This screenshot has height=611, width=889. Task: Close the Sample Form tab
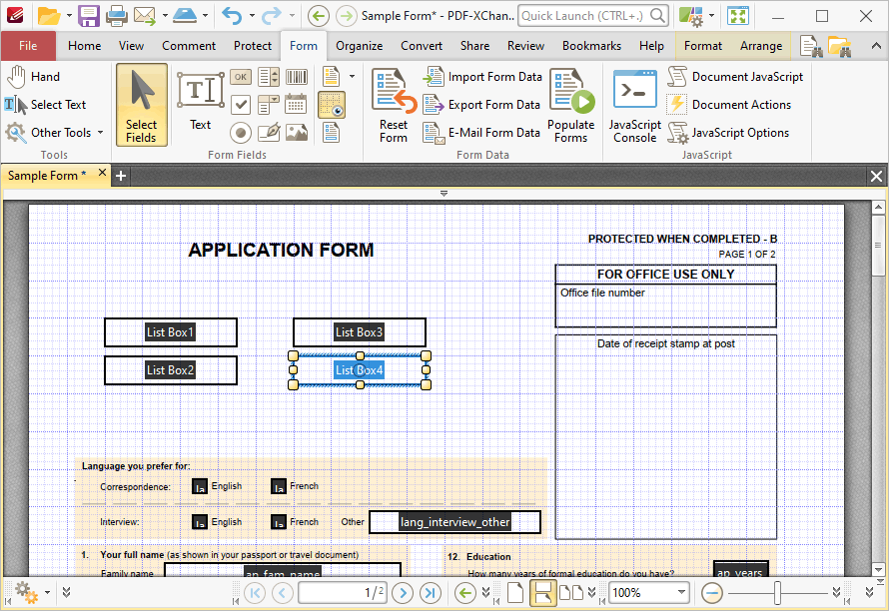tap(102, 173)
